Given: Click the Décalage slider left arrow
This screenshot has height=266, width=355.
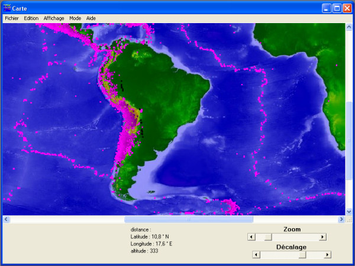Looking at the screenshot, I should click(x=256, y=255).
